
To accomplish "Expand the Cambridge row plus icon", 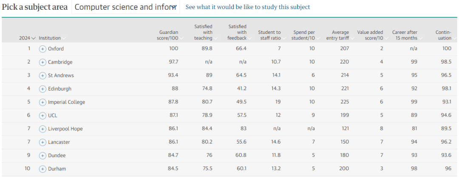I will 42,62.
